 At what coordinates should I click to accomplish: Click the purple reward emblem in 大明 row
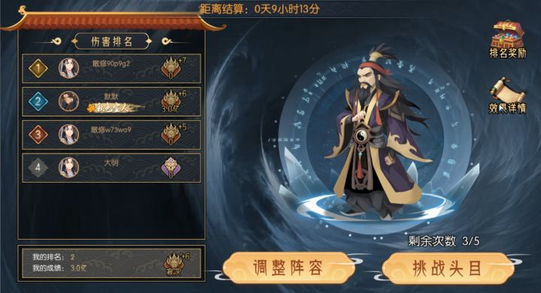coord(171,168)
